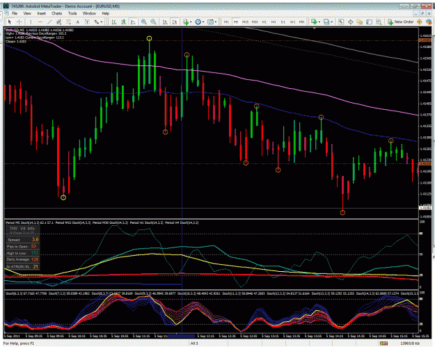
Task: Open MetaEditor from the toolbar
Action: 420,22
